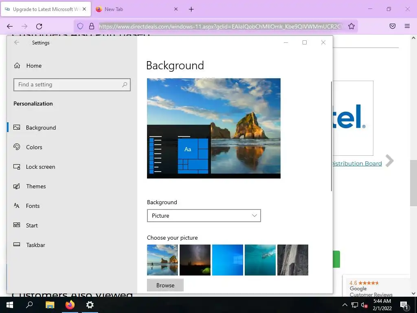Open the Firefox hamburger menu

coord(407,26)
